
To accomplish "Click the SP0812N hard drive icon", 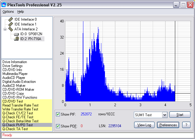I will tap(16, 34).
